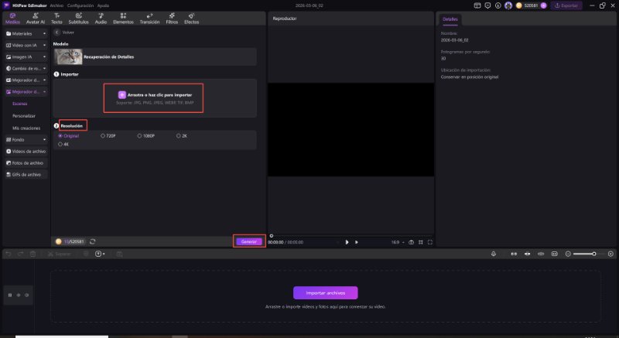619x338 pixels.
Task: Switch to the Detalles tab
Action: click(x=450, y=18)
